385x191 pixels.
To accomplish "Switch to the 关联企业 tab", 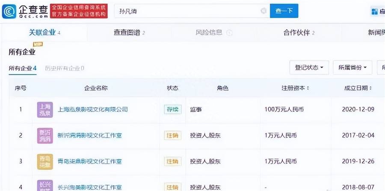I will pos(44,33).
